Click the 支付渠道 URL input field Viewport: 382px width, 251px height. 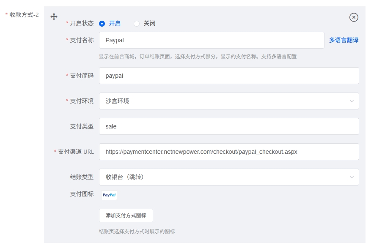click(229, 152)
